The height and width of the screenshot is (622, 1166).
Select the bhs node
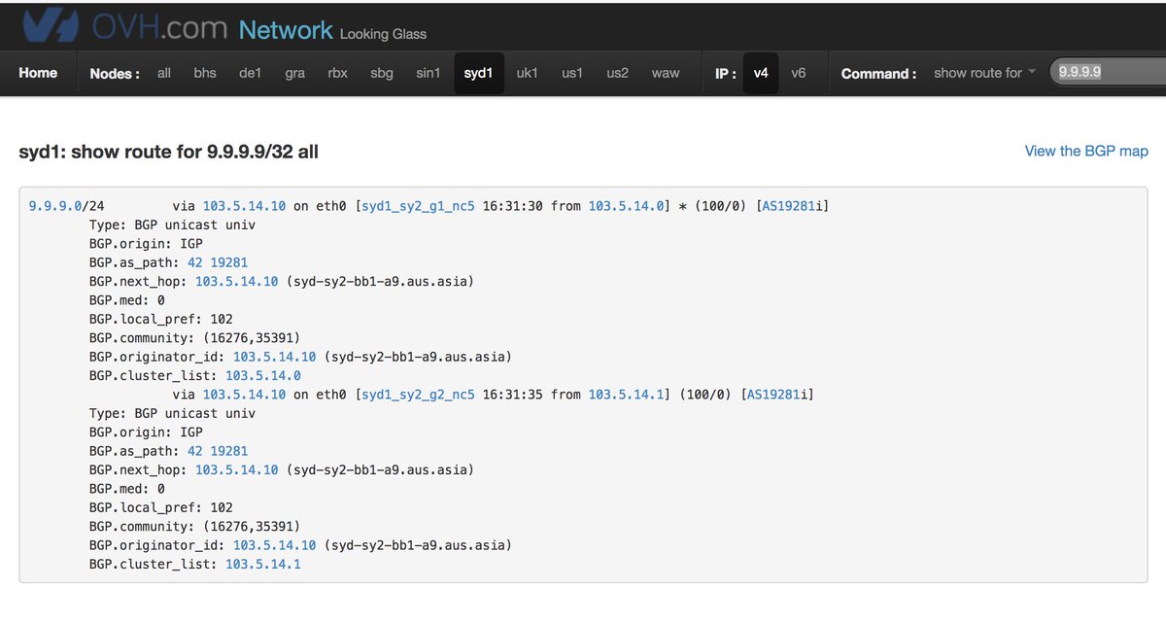pos(205,73)
